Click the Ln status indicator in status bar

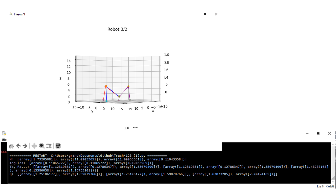(320, 186)
